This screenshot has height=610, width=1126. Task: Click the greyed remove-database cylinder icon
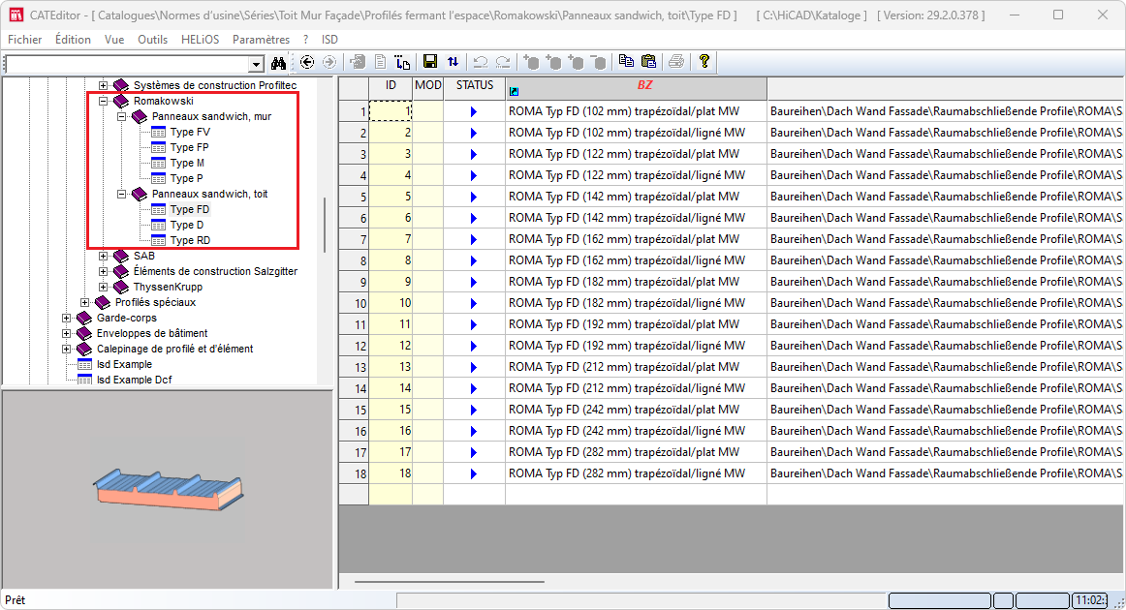(x=598, y=62)
